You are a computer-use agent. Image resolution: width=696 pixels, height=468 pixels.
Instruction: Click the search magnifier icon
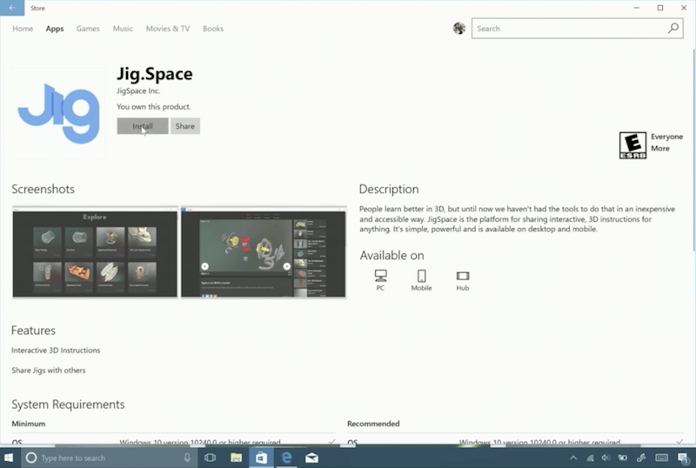tap(673, 29)
